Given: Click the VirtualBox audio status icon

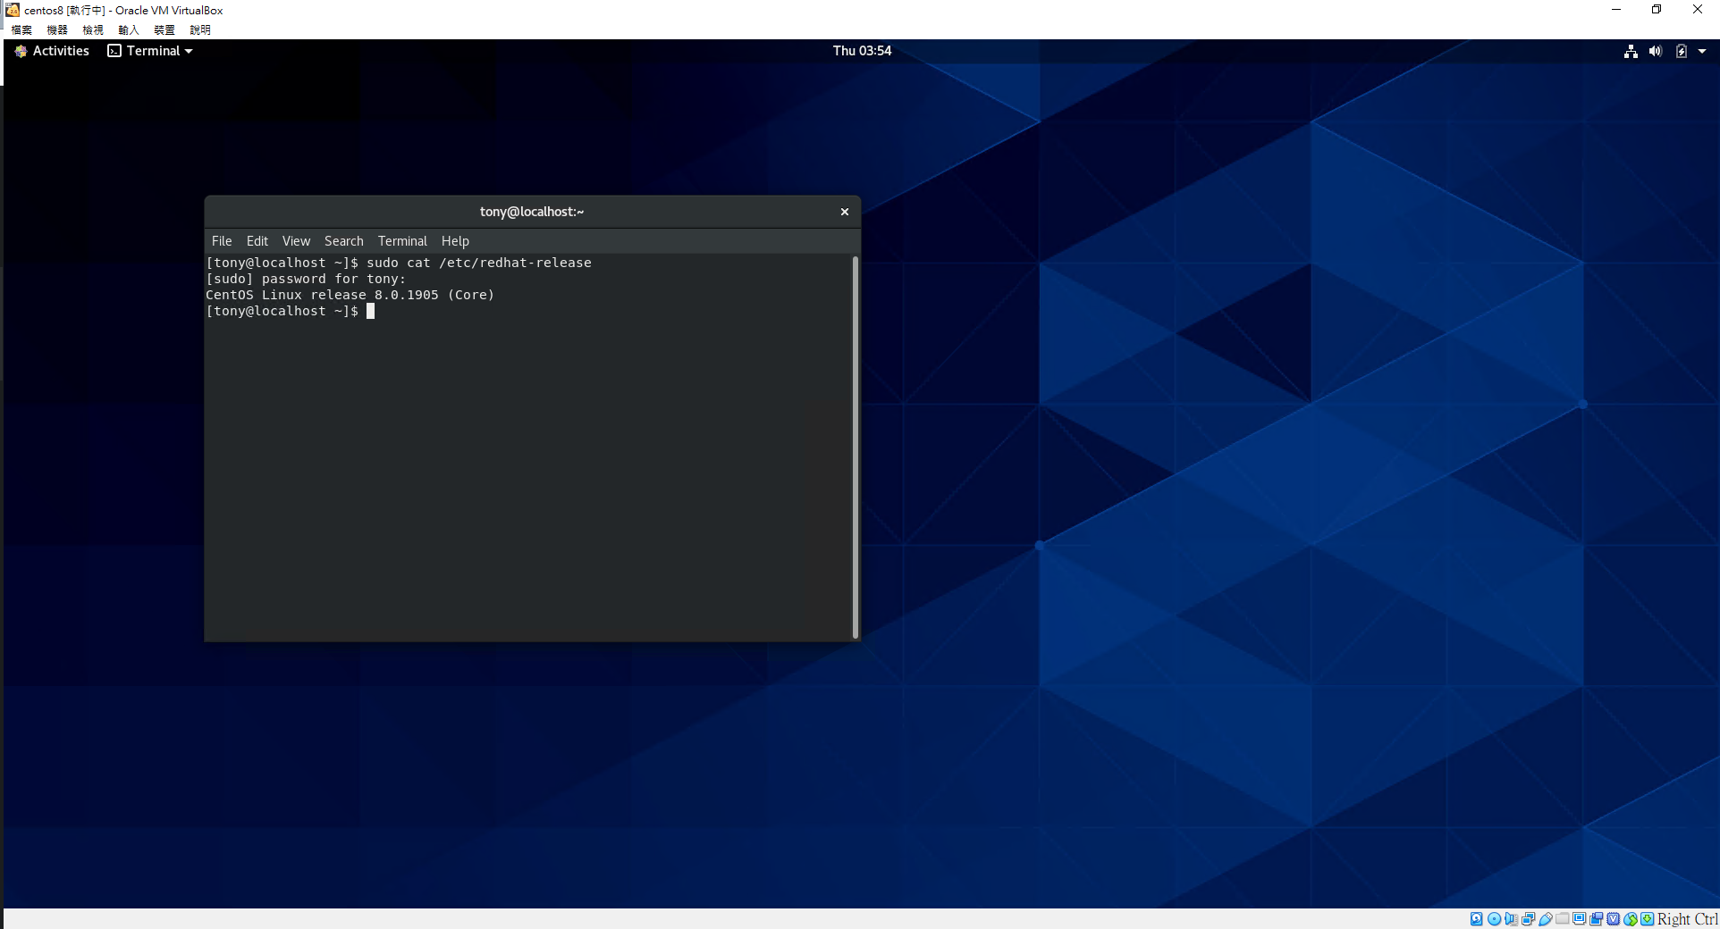Looking at the screenshot, I should (x=1511, y=919).
